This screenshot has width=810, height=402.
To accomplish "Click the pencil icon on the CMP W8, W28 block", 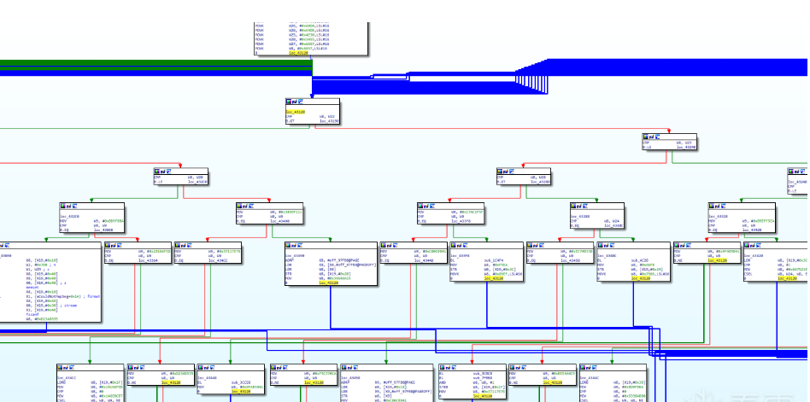I will pos(505,171).
